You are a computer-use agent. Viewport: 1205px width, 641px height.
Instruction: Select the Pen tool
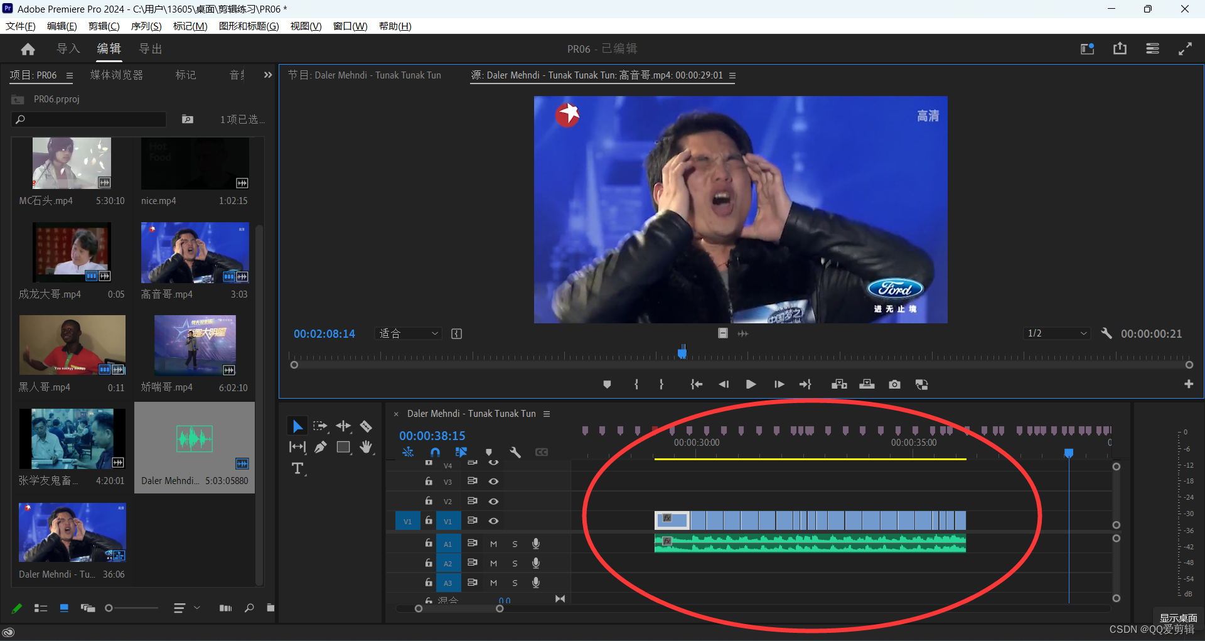321,447
